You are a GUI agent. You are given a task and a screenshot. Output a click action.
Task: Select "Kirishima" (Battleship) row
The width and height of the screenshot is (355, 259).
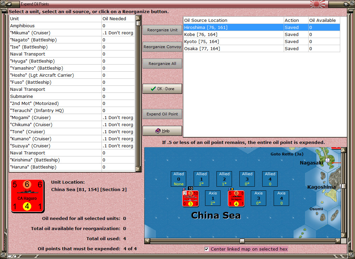(x=72, y=160)
